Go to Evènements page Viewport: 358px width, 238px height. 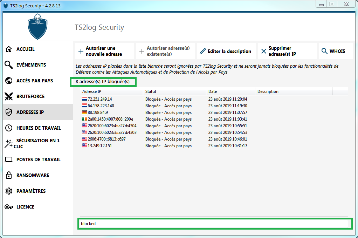click(38, 65)
